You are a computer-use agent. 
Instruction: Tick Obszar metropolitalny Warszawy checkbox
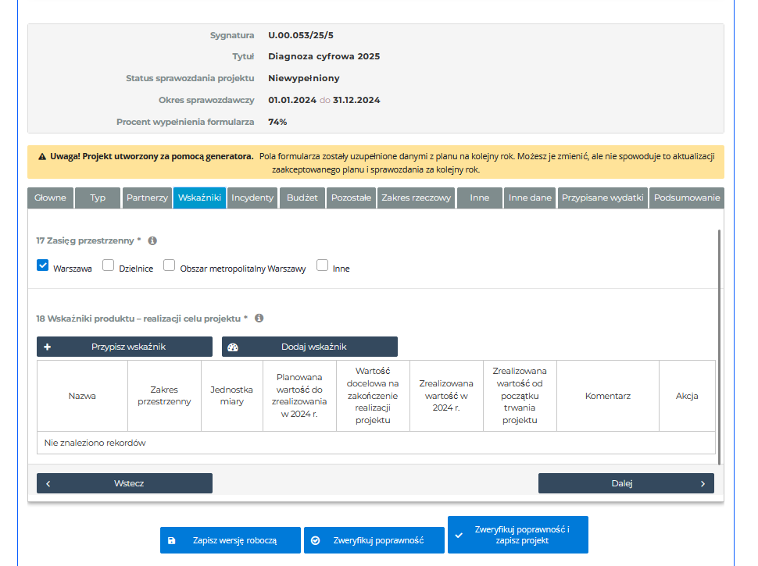point(169,265)
